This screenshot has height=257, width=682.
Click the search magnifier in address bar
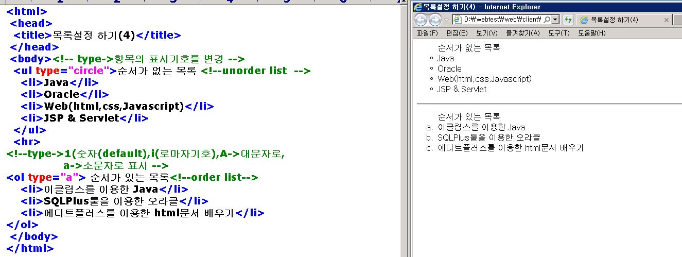547,20
